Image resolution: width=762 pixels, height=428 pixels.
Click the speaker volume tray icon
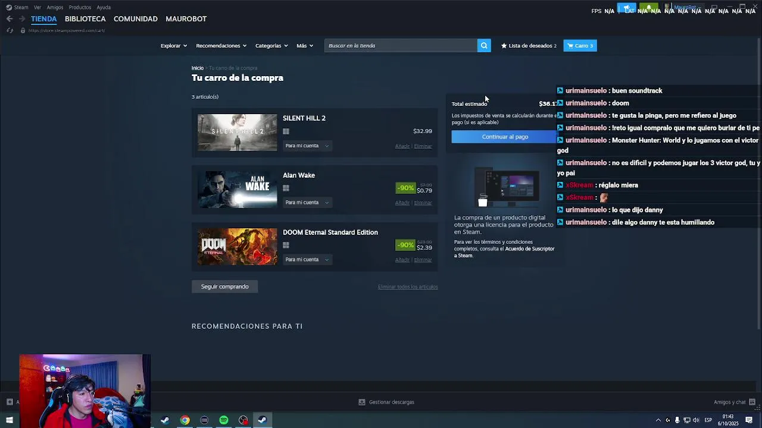pos(696,420)
